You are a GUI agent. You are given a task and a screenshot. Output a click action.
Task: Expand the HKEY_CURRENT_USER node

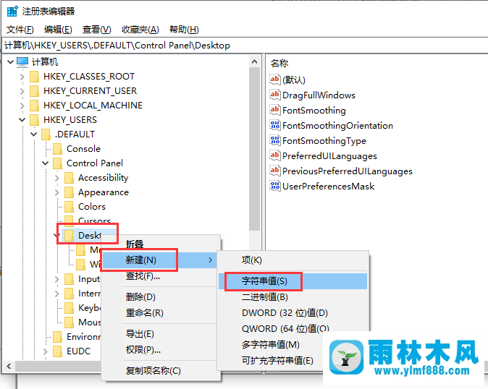(22, 91)
